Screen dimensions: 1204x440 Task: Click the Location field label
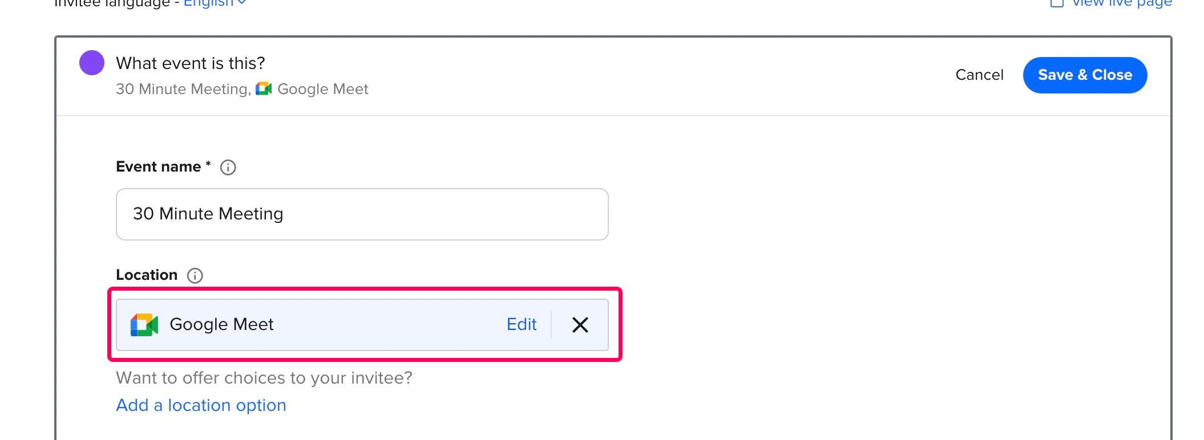(147, 275)
